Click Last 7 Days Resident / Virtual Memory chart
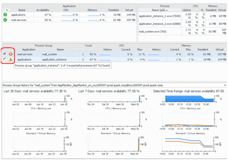228x160 pixels. pyautogui.click(x=114, y=144)
